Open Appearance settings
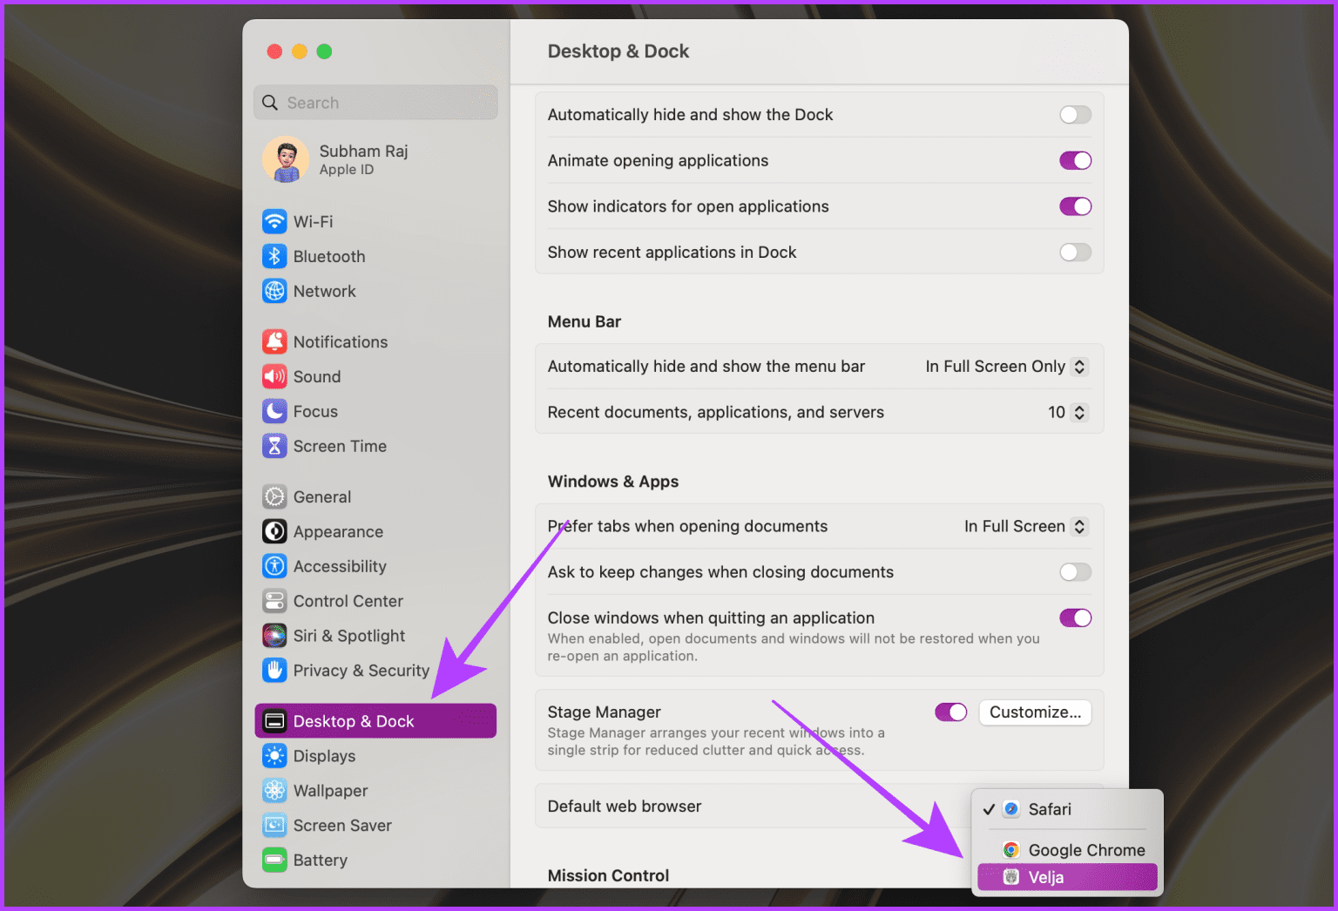Image resolution: width=1338 pixels, height=911 pixels. coord(338,531)
